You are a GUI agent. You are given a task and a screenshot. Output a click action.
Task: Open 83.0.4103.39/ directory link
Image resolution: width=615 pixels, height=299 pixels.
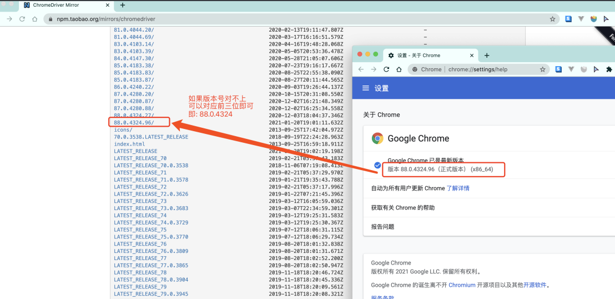pyautogui.click(x=134, y=51)
